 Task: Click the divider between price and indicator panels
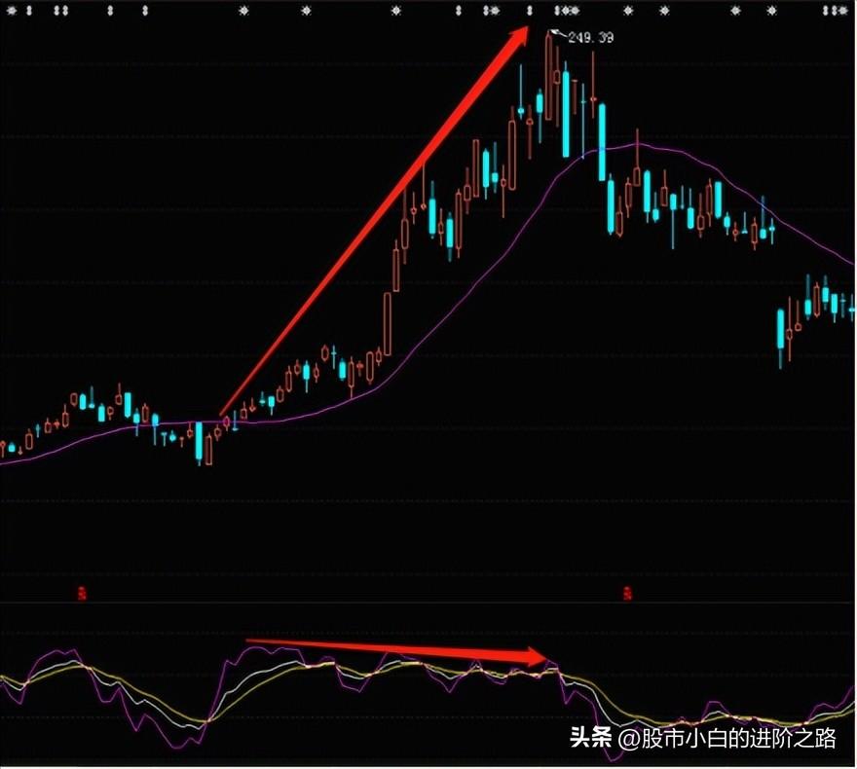(x=428, y=603)
